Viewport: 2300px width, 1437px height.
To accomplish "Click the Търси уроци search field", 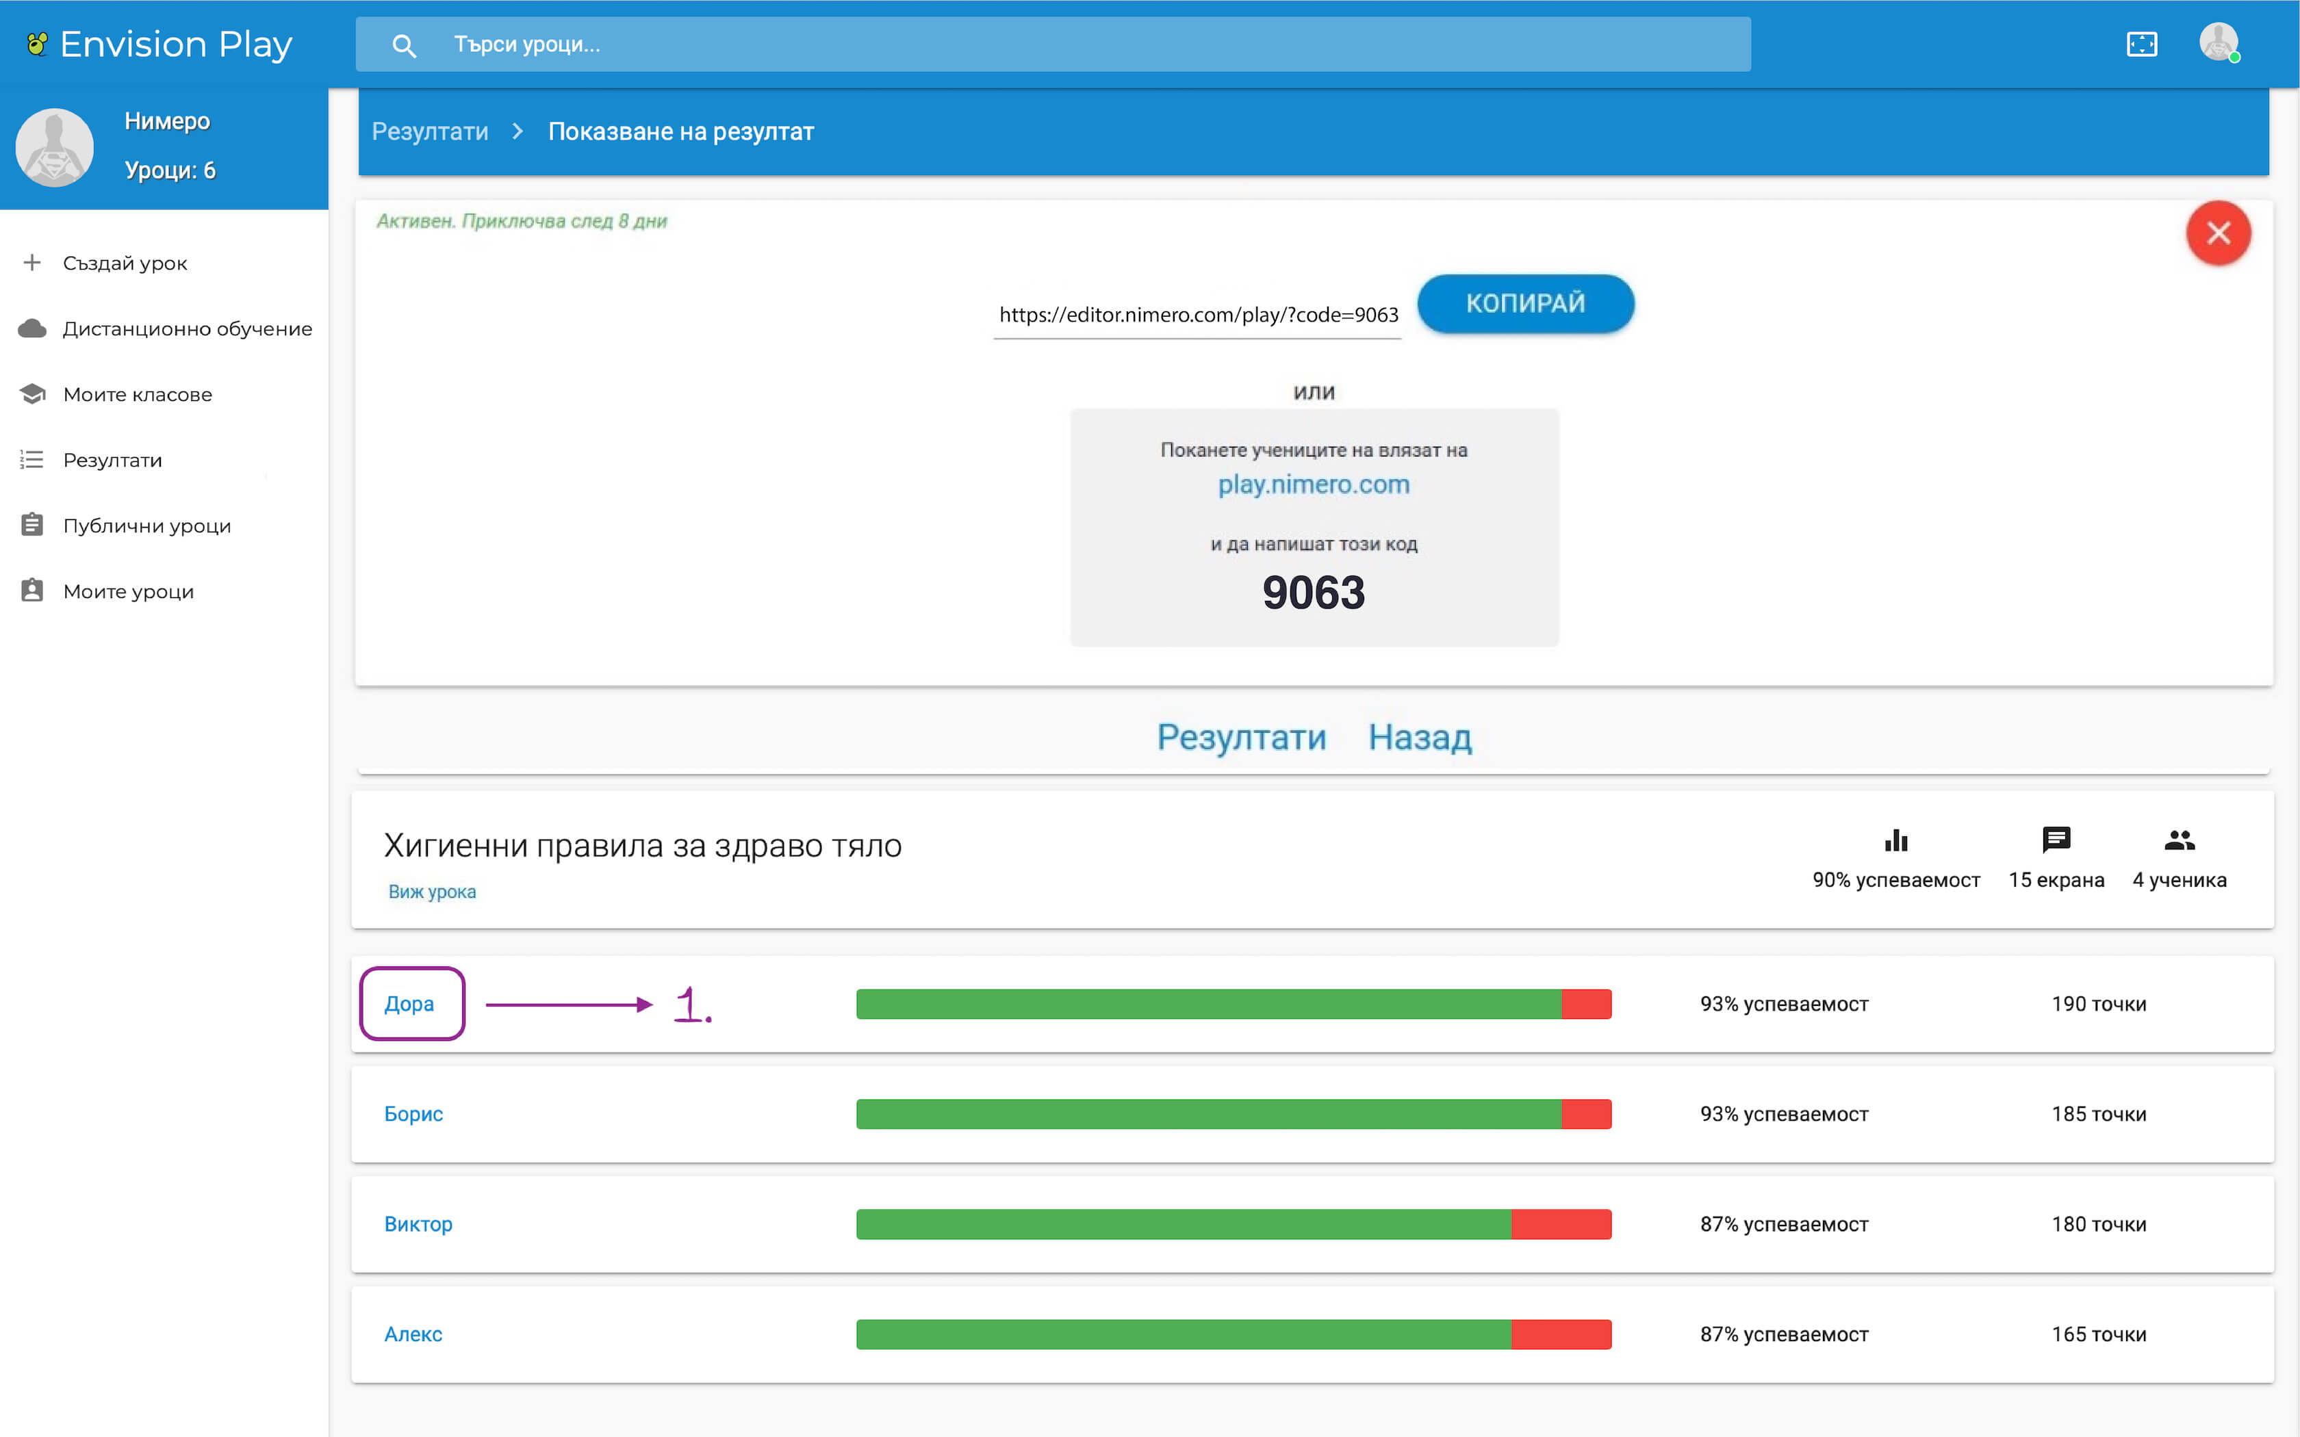I will tap(1084, 44).
